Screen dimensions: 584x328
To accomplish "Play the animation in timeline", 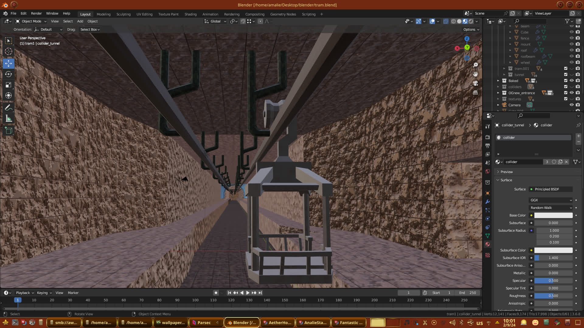I will click(248, 293).
